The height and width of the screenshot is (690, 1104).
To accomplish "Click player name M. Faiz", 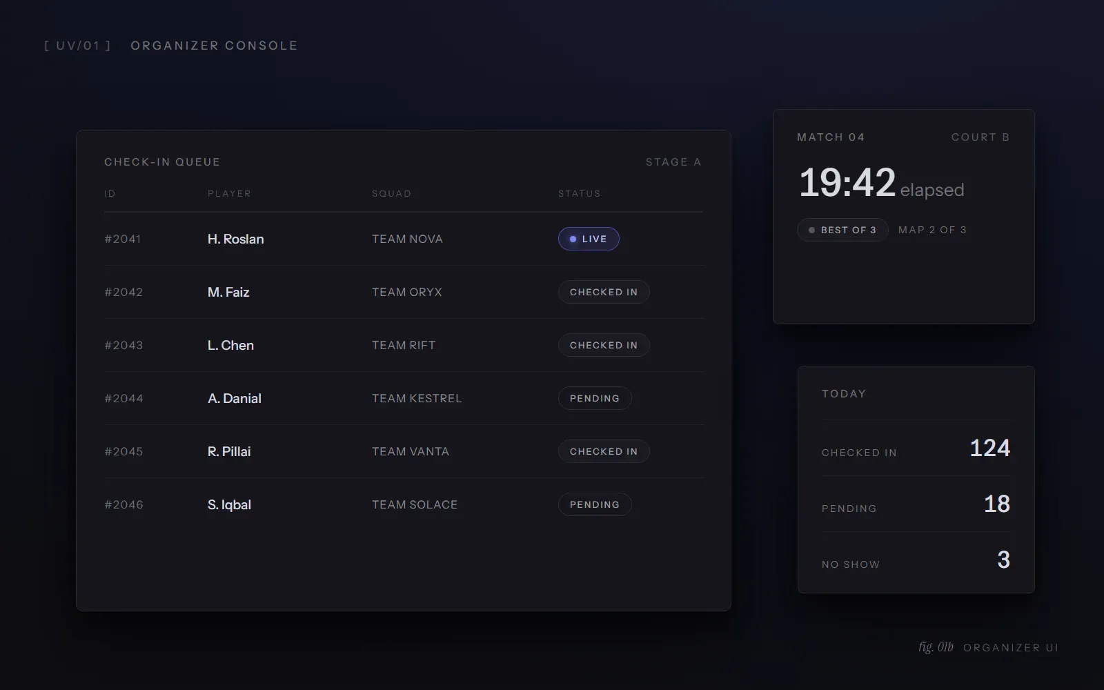I will click(x=228, y=292).
